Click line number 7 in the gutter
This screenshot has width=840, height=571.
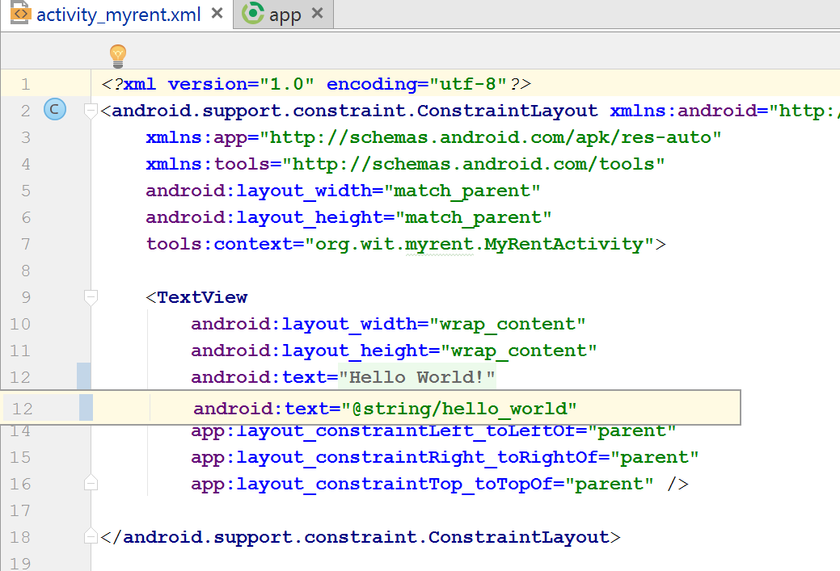click(x=25, y=243)
